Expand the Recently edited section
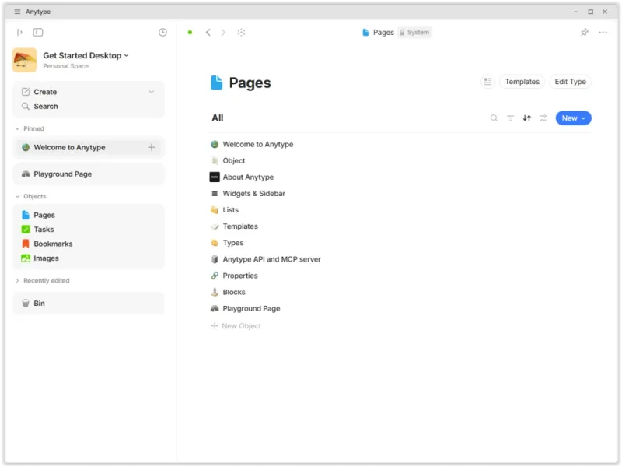Screen dimensions: 622x467 point(17,281)
